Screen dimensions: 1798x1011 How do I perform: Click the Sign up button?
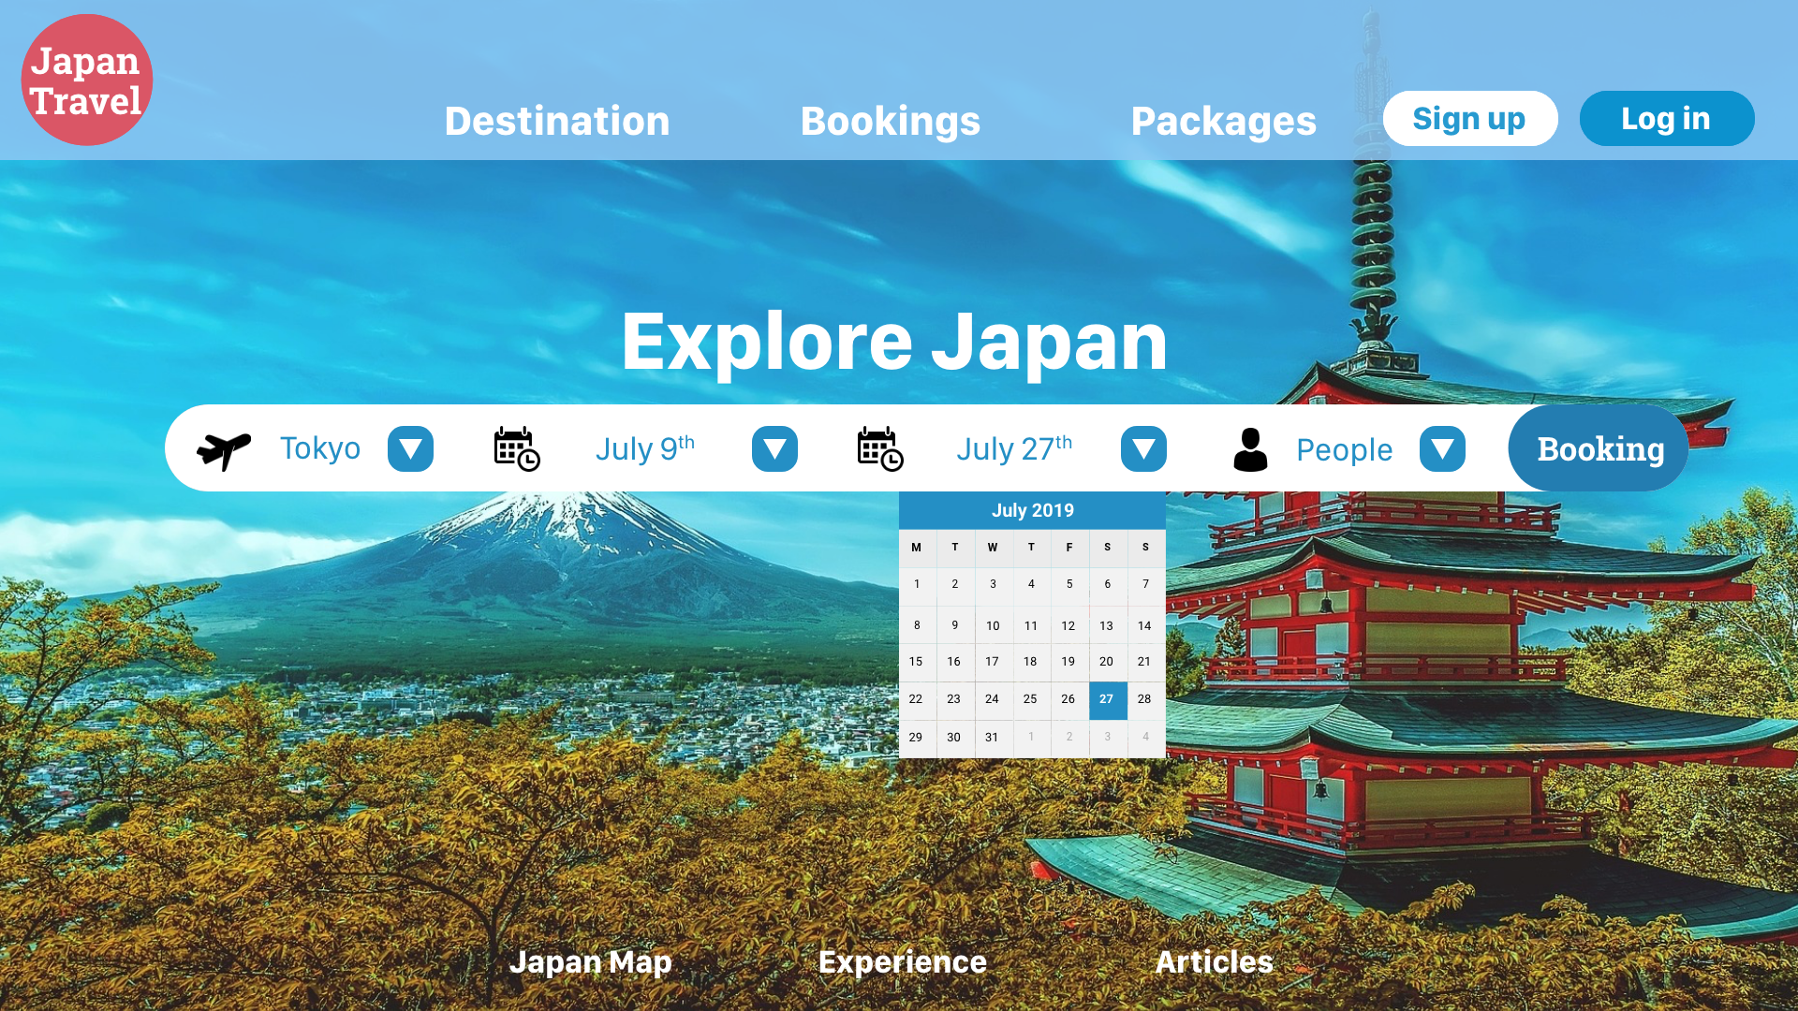(x=1470, y=119)
